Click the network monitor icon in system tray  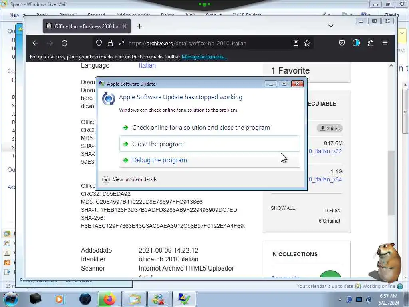(x=359, y=299)
